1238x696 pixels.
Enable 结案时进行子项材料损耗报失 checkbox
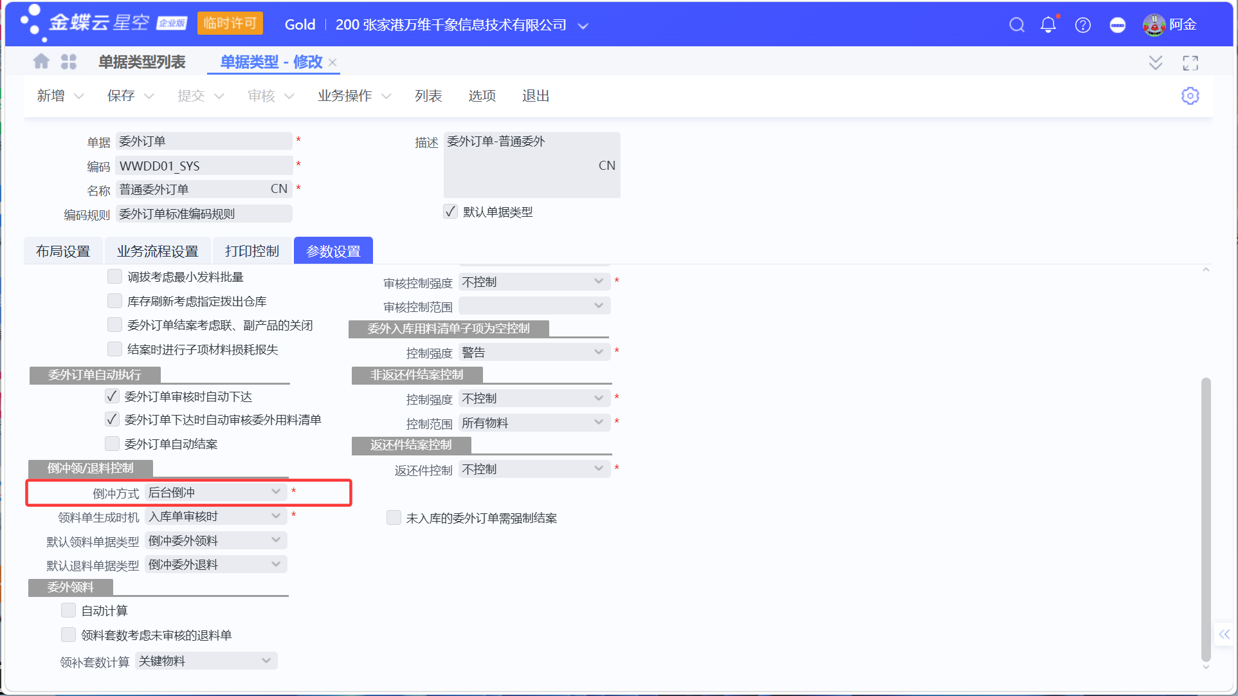[x=114, y=349]
